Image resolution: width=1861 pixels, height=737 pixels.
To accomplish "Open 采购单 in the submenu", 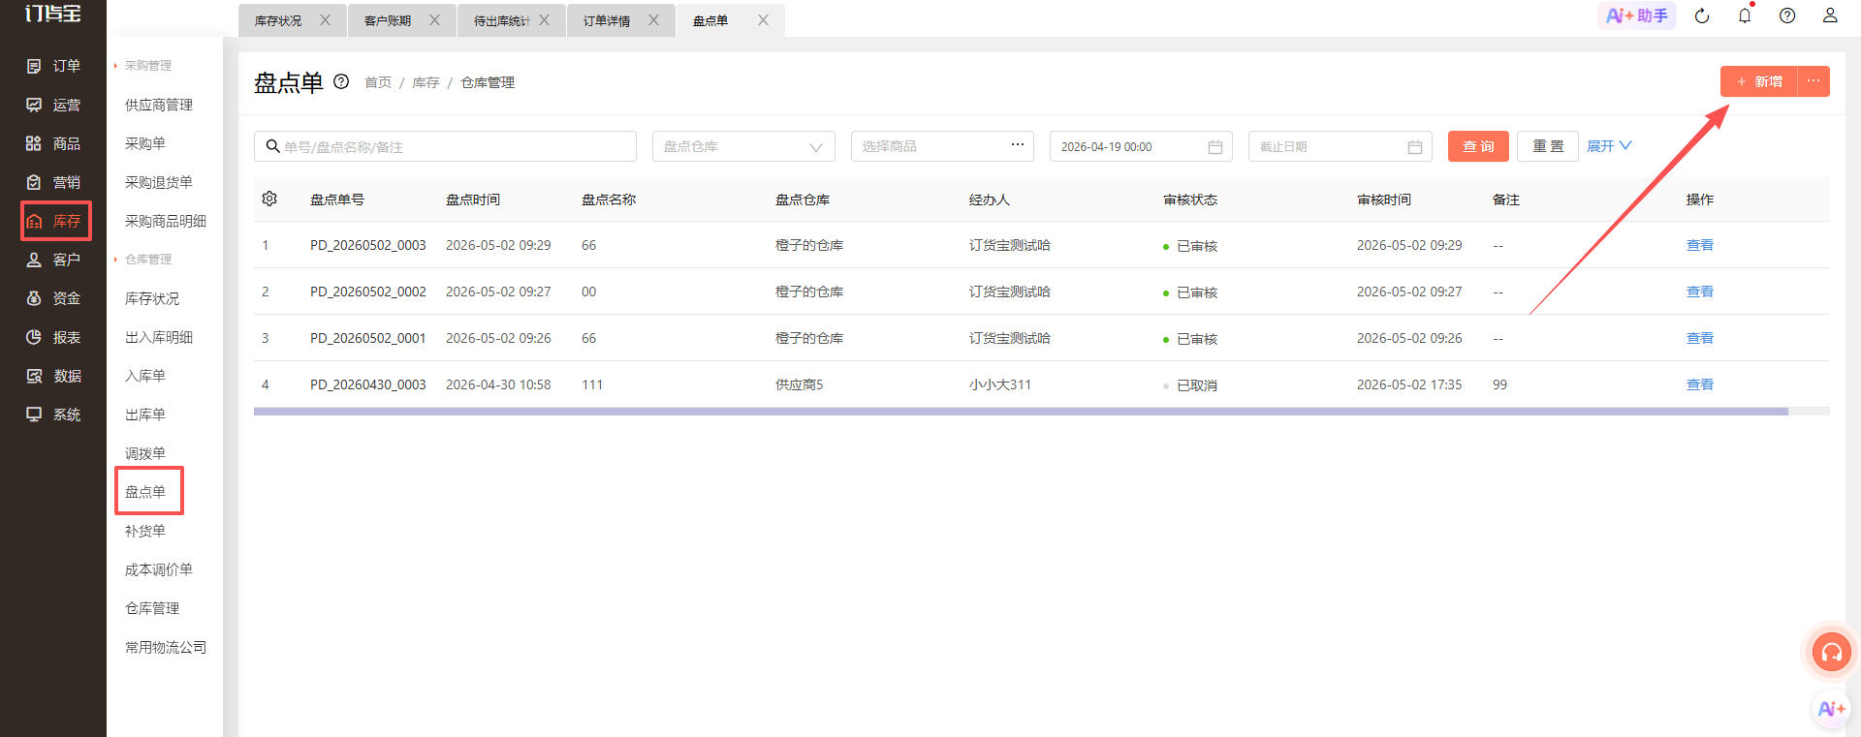I will pos(145,143).
